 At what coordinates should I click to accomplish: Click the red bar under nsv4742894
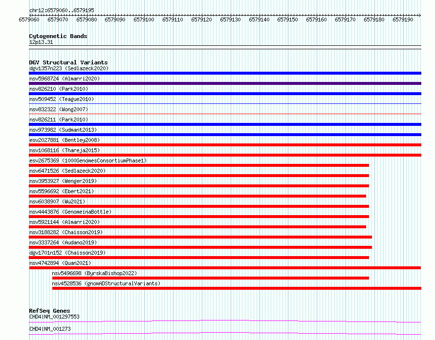tap(225, 268)
